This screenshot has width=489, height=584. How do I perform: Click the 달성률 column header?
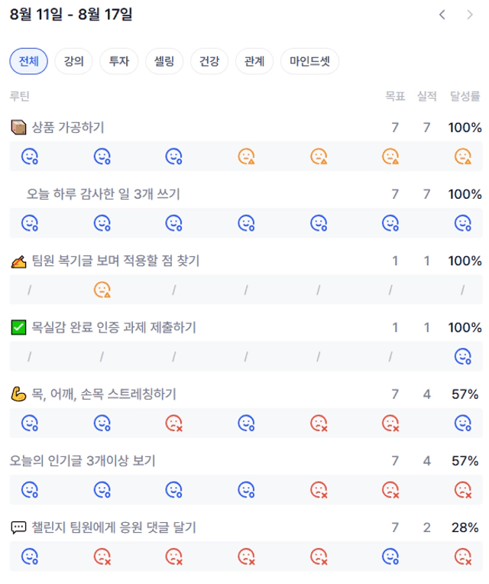click(x=465, y=96)
